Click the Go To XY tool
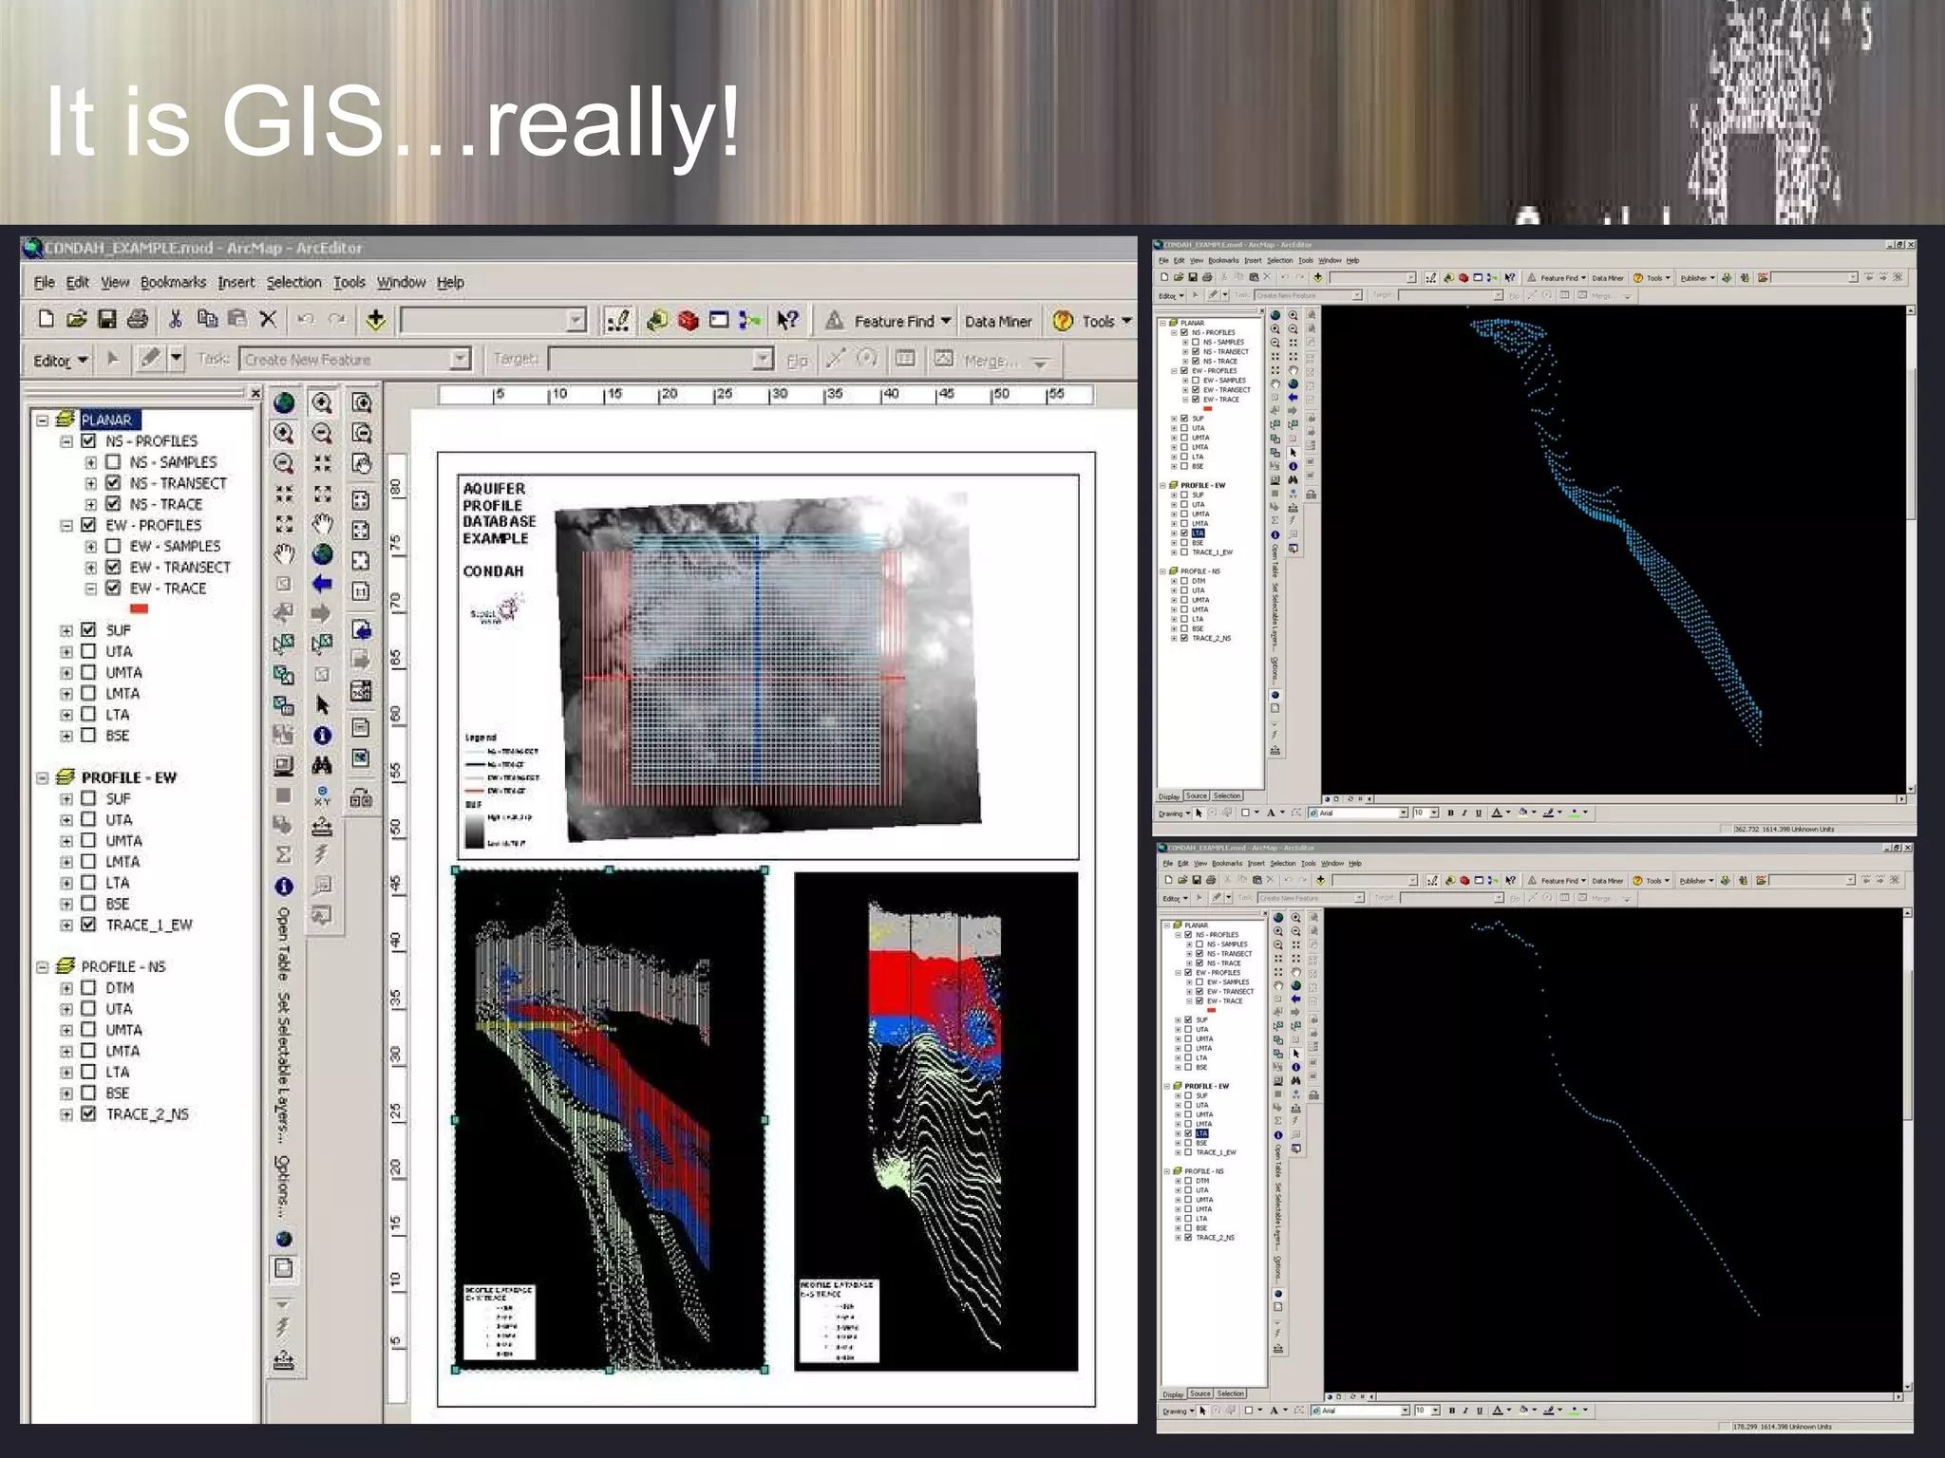The width and height of the screenshot is (1945, 1458). 322,795
